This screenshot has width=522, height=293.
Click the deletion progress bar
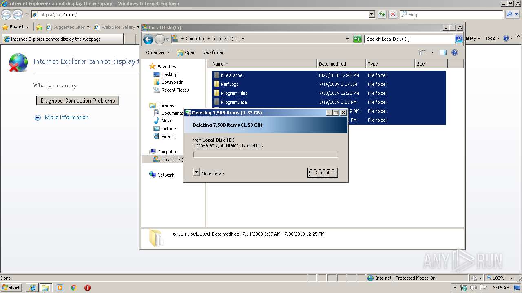pyautogui.click(x=265, y=155)
